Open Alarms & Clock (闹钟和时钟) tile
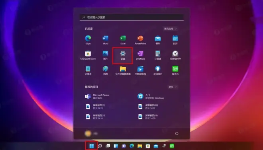Screen dimensions: 263x150 tap(175, 55)
